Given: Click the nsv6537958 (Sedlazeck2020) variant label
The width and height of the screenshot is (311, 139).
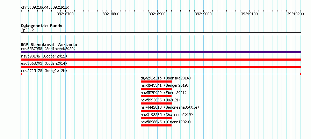Looking at the screenshot, I should (x=48, y=49).
